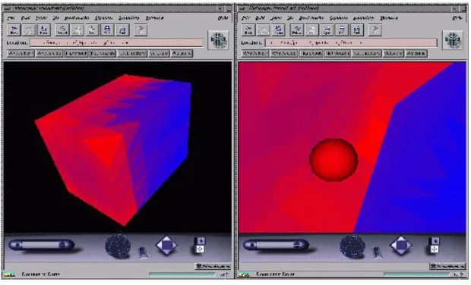Screen dimensions: 471x285
Task: Click the Net Directory button in the right window
Action: (x=366, y=53)
